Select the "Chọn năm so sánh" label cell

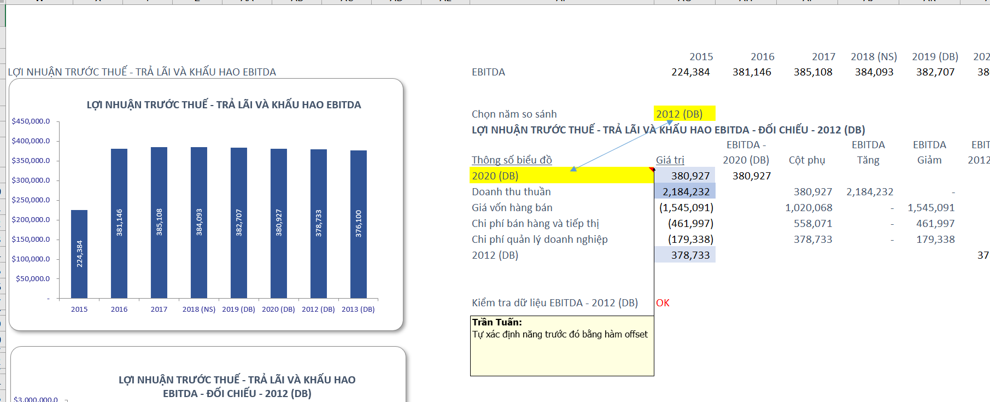coord(514,114)
